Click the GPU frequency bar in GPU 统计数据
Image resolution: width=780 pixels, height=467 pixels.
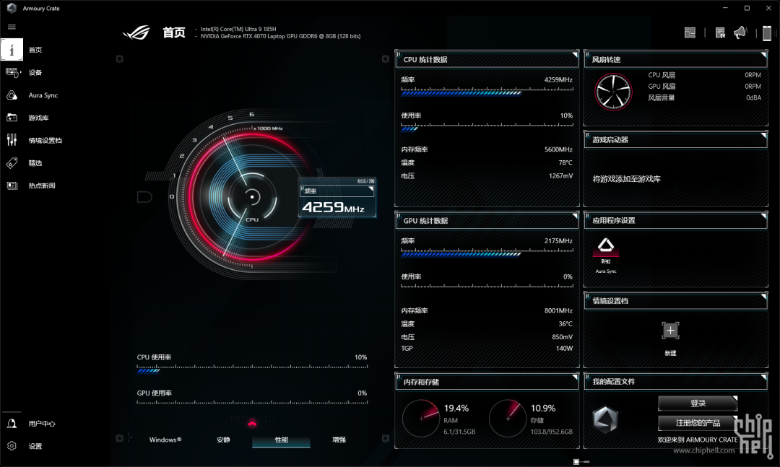[487, 252]
